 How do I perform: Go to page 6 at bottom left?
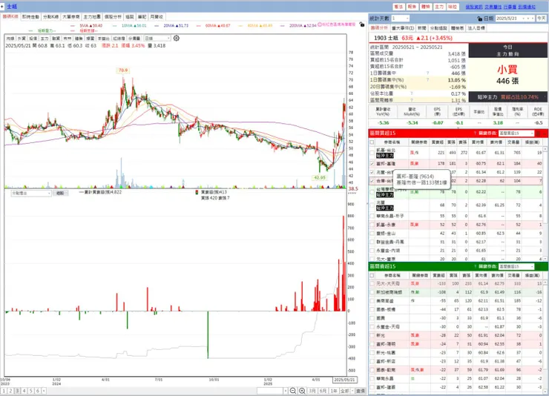37,391
